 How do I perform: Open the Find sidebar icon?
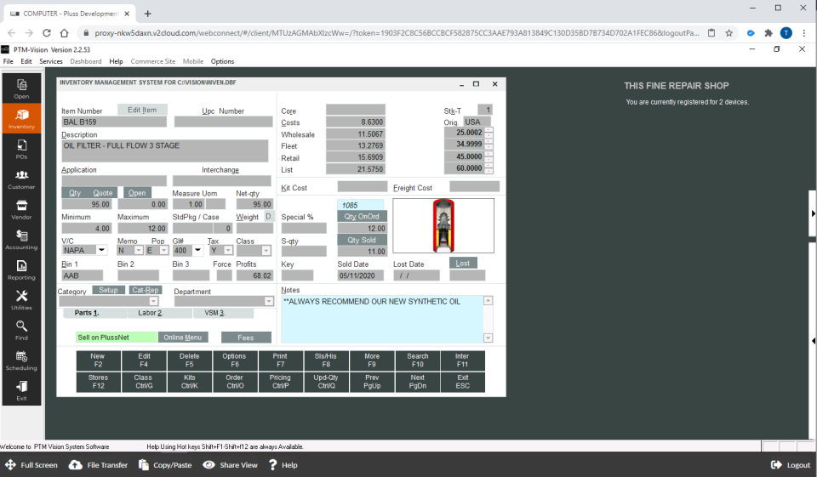point(21,330)
